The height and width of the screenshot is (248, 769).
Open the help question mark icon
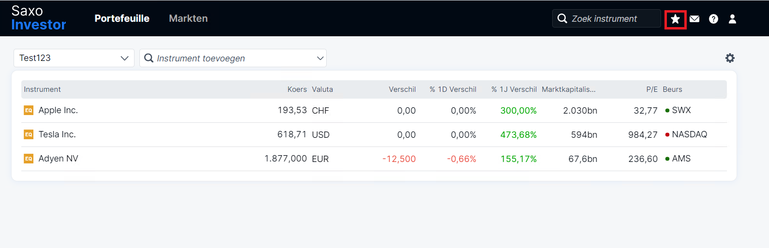point(713,19)
